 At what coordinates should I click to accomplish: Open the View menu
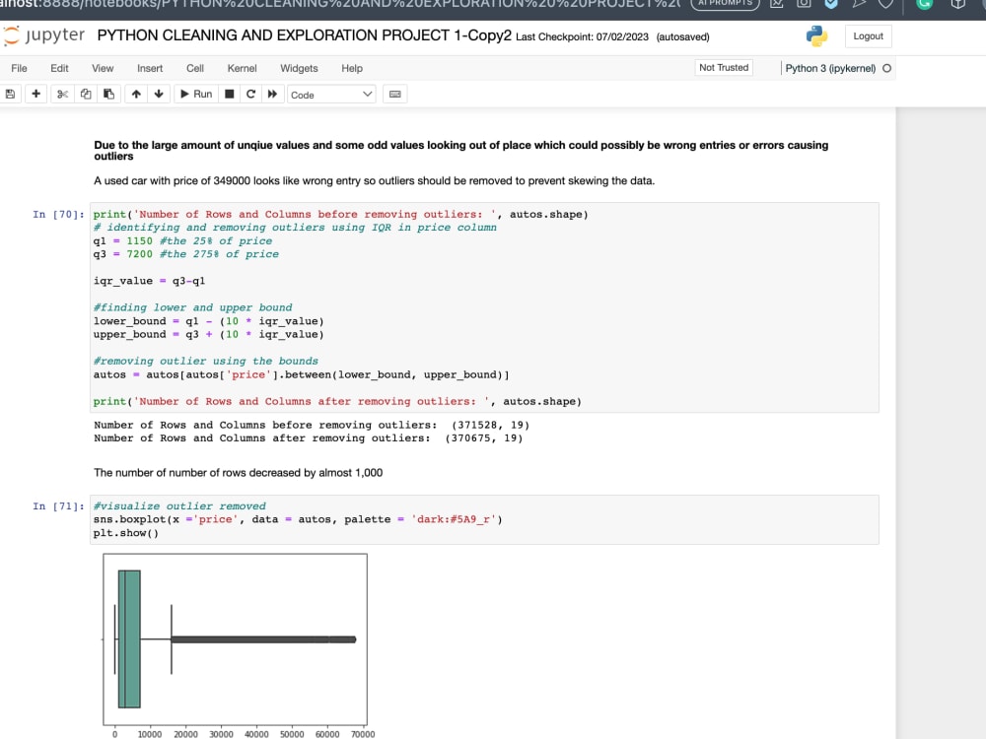tap(103, 68)
